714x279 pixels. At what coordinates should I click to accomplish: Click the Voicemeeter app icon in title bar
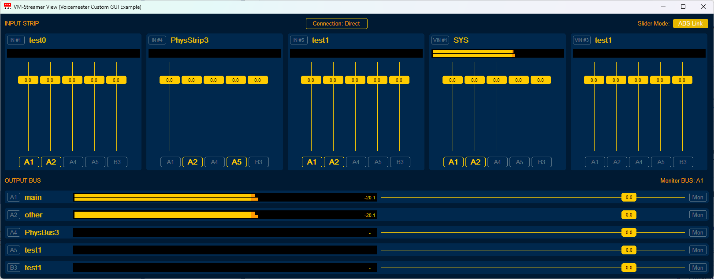tap(7, 7)
